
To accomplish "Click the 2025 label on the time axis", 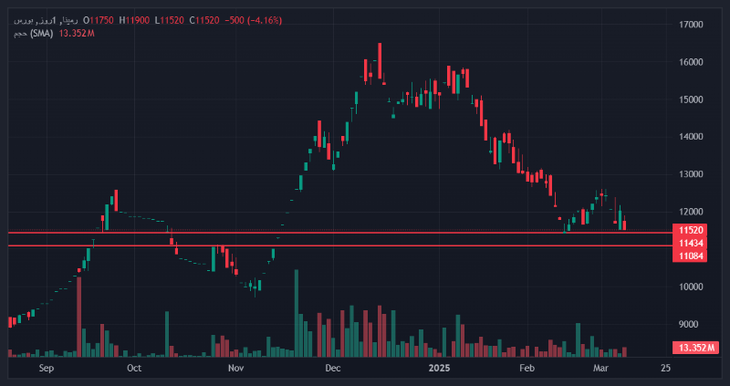I will (439, 369).
